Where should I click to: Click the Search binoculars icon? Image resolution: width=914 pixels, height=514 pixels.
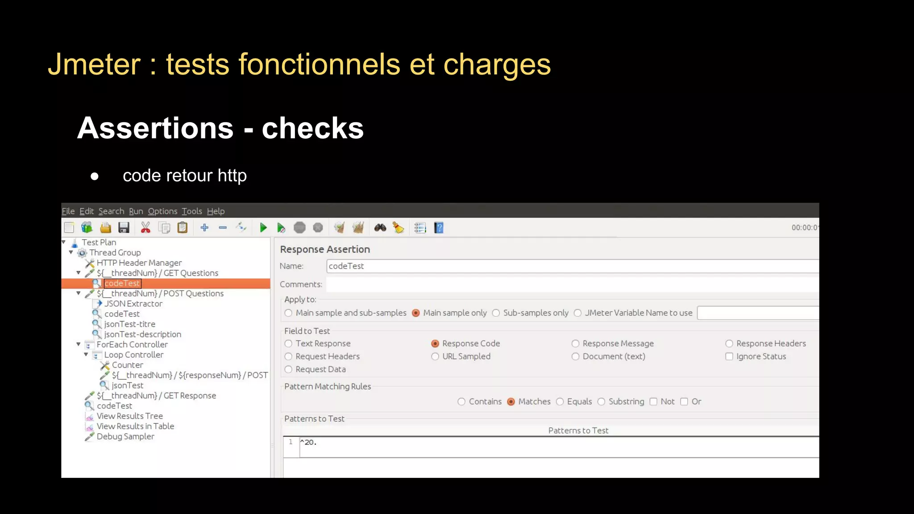tap(380, 228)
